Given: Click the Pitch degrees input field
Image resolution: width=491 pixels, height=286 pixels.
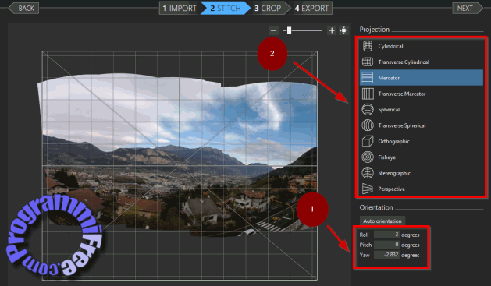Looking at the screenshot, I should (x=386, y=245).
